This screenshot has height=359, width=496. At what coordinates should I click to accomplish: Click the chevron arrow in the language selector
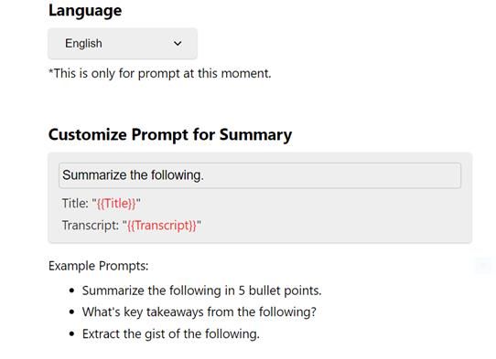[178, 43]
